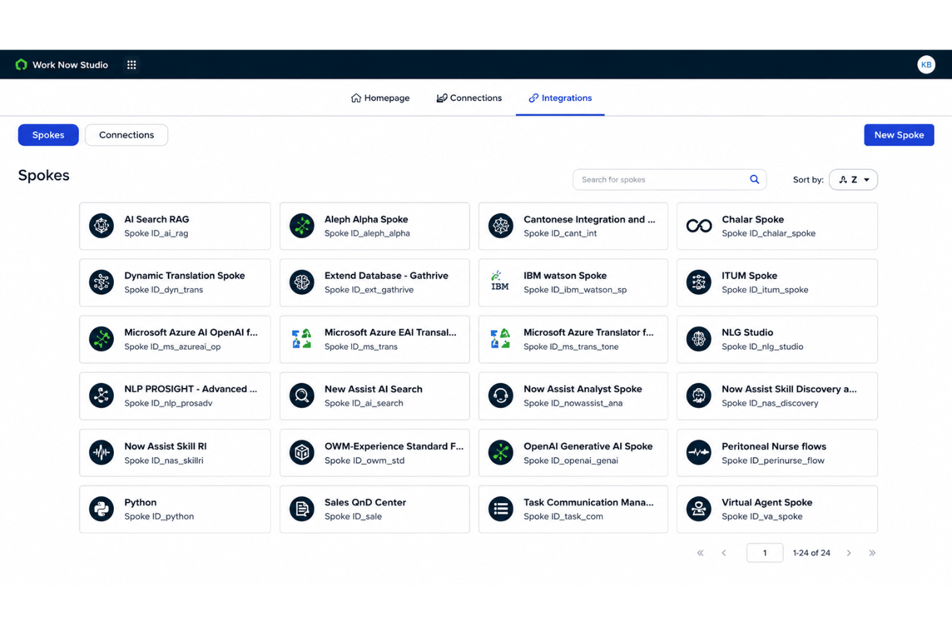Click the Spoke ID_ms_trans_tone card icon
952x635 pixels.
click(500, 339)
